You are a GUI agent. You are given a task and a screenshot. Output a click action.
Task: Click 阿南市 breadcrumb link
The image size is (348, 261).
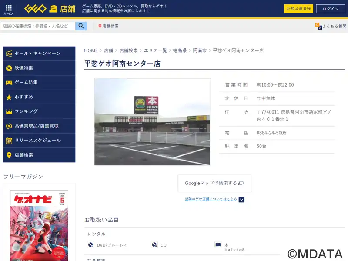pyautogui.click(x=200, y=50)
